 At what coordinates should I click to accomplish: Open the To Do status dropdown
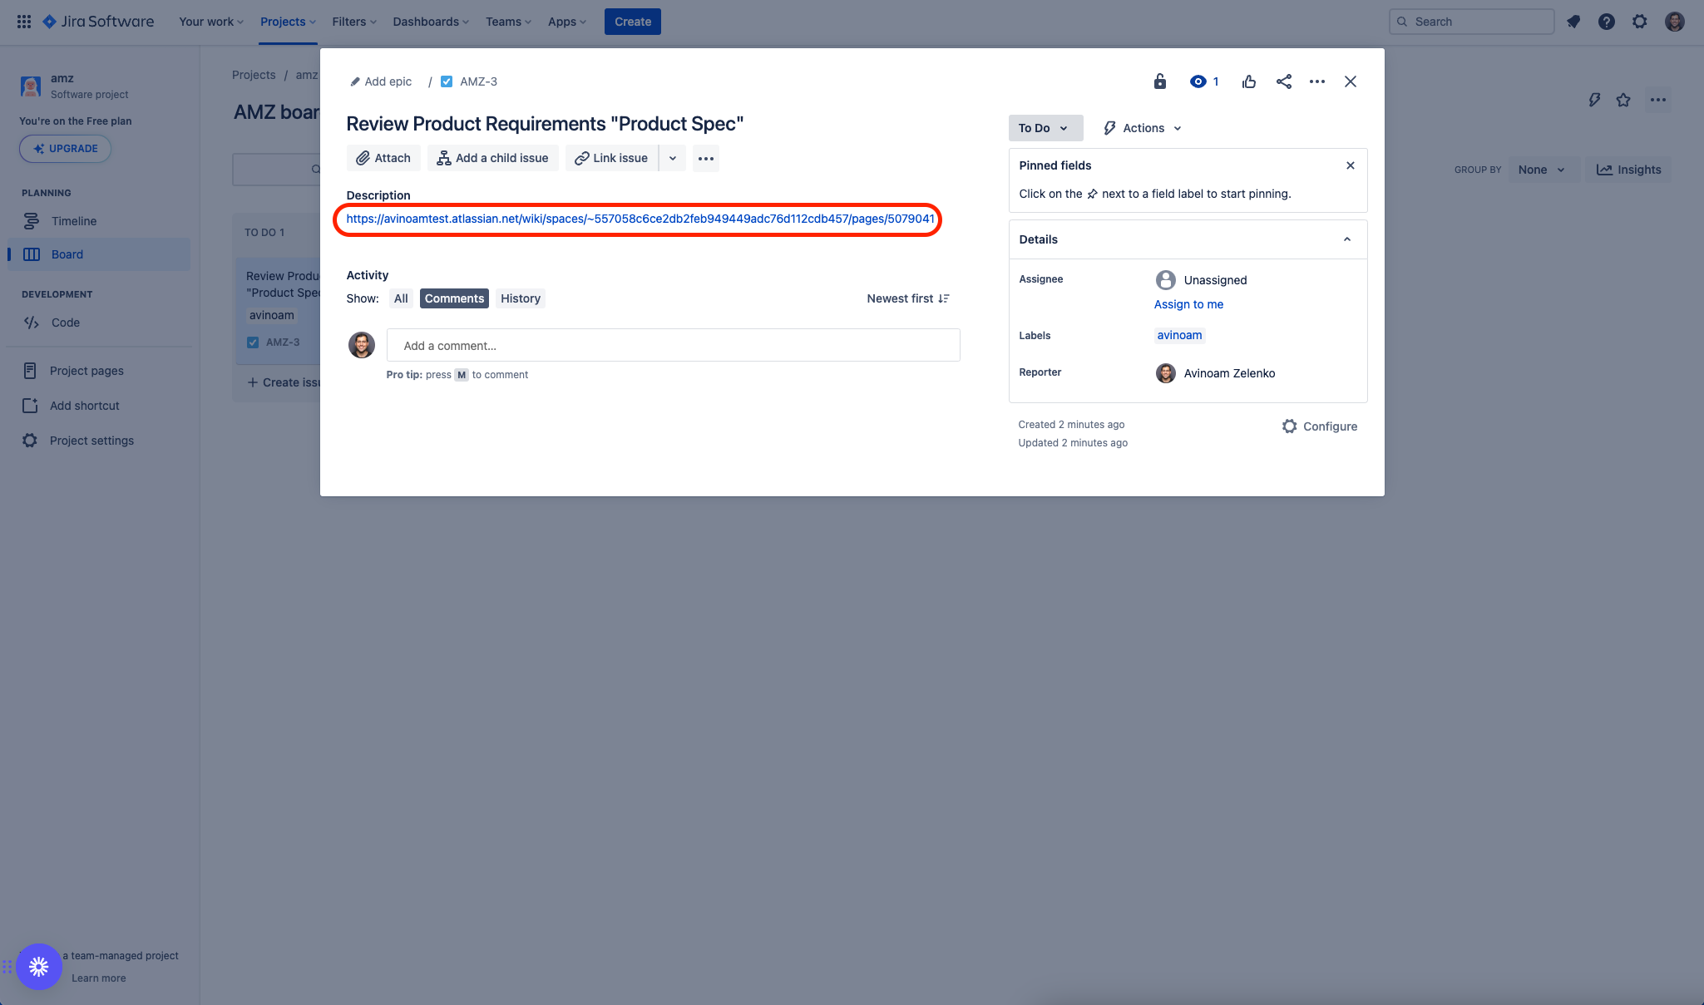point(1045,128)
